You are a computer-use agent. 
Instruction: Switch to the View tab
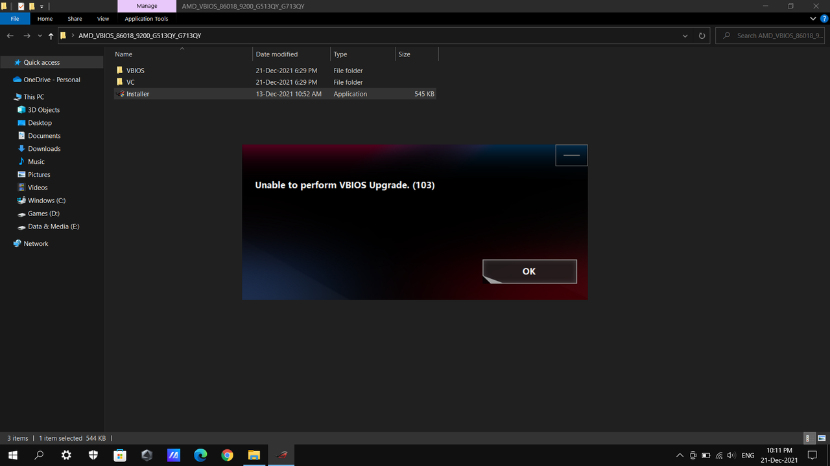coord(102,19)
